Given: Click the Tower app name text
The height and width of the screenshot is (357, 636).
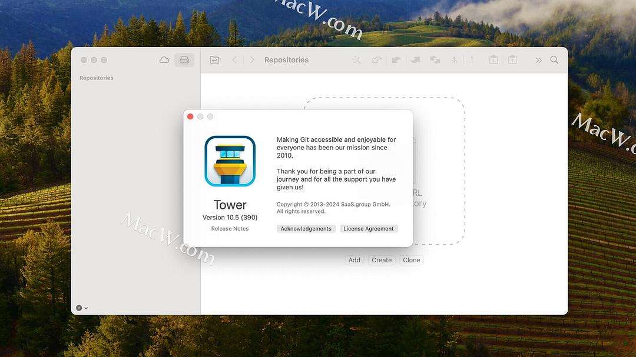Looking at the screenshot, I should [x=230, y=205].
